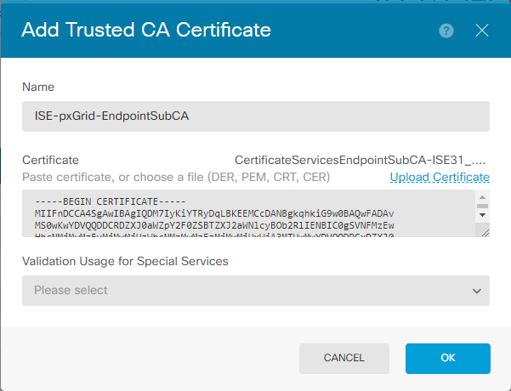Click the Upload Certificate link

coord(440,177)
